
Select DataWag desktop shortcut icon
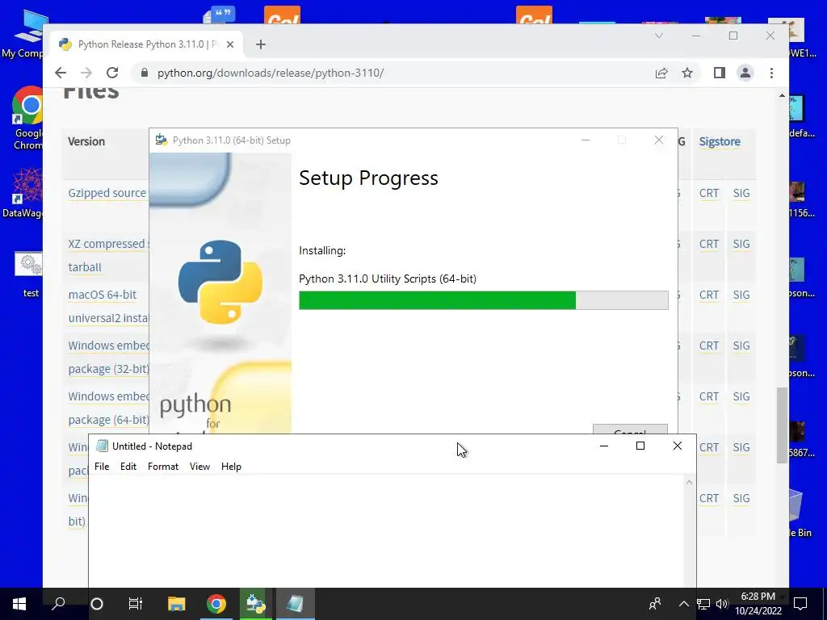(24, 192)
